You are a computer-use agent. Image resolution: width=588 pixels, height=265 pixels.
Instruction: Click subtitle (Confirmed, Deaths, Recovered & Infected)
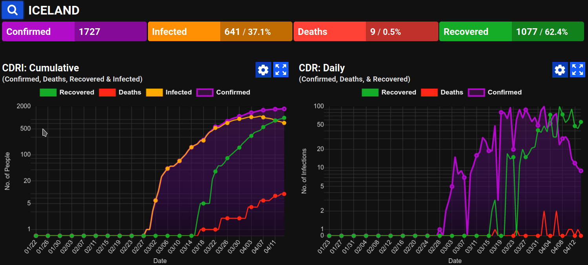(x=72, y=79)
